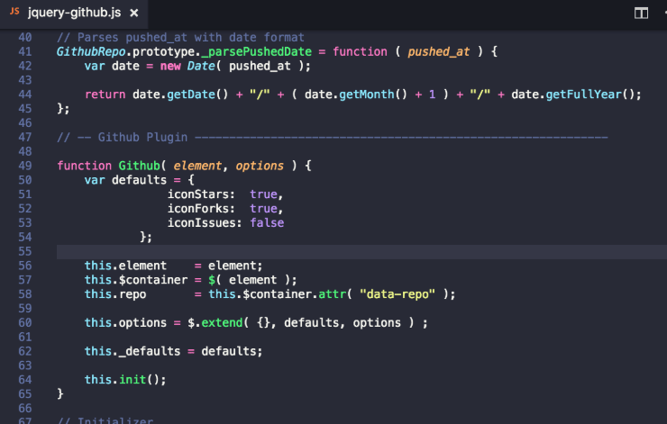This screenshot has width=667, height=424.
Task: Click 'GithubRepo' on line 41
Action: point(91,52)
